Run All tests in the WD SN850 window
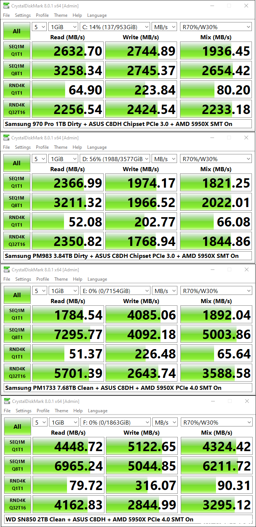256x527 pixels. 18,426
